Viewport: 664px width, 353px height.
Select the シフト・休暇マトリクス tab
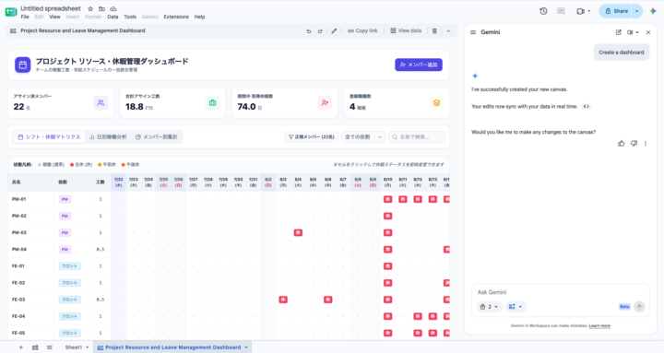point(49,137)
